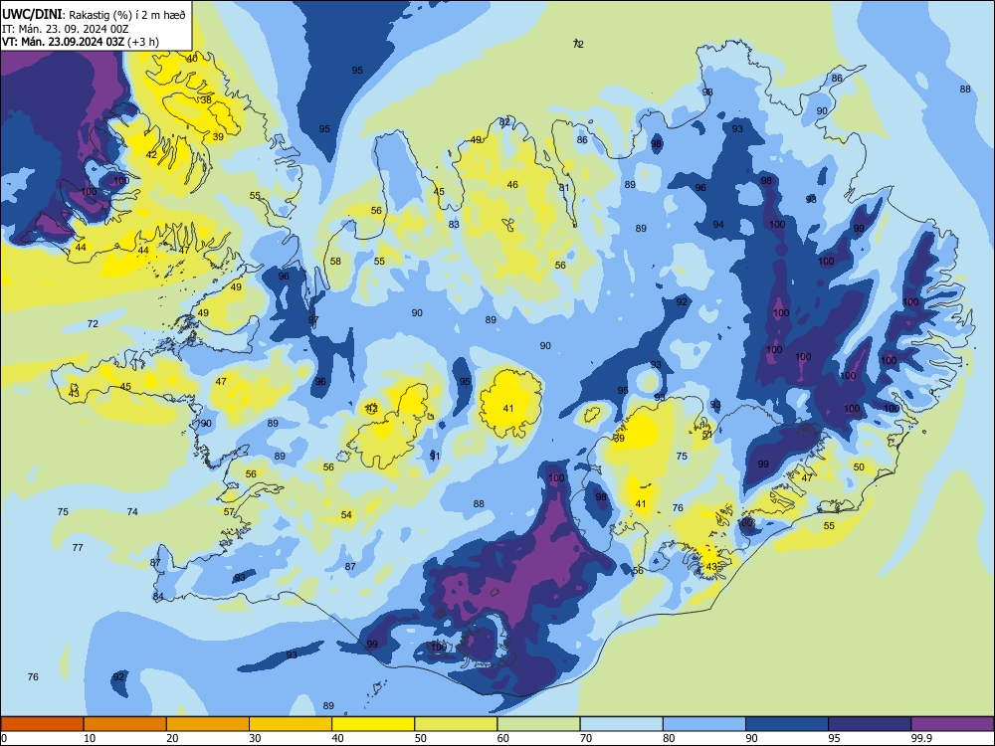Image resolution: width=995 pixels, height=746 pixels.
Task: Choose the light green 60–70 legend swatch
Action: pos(538,724)
